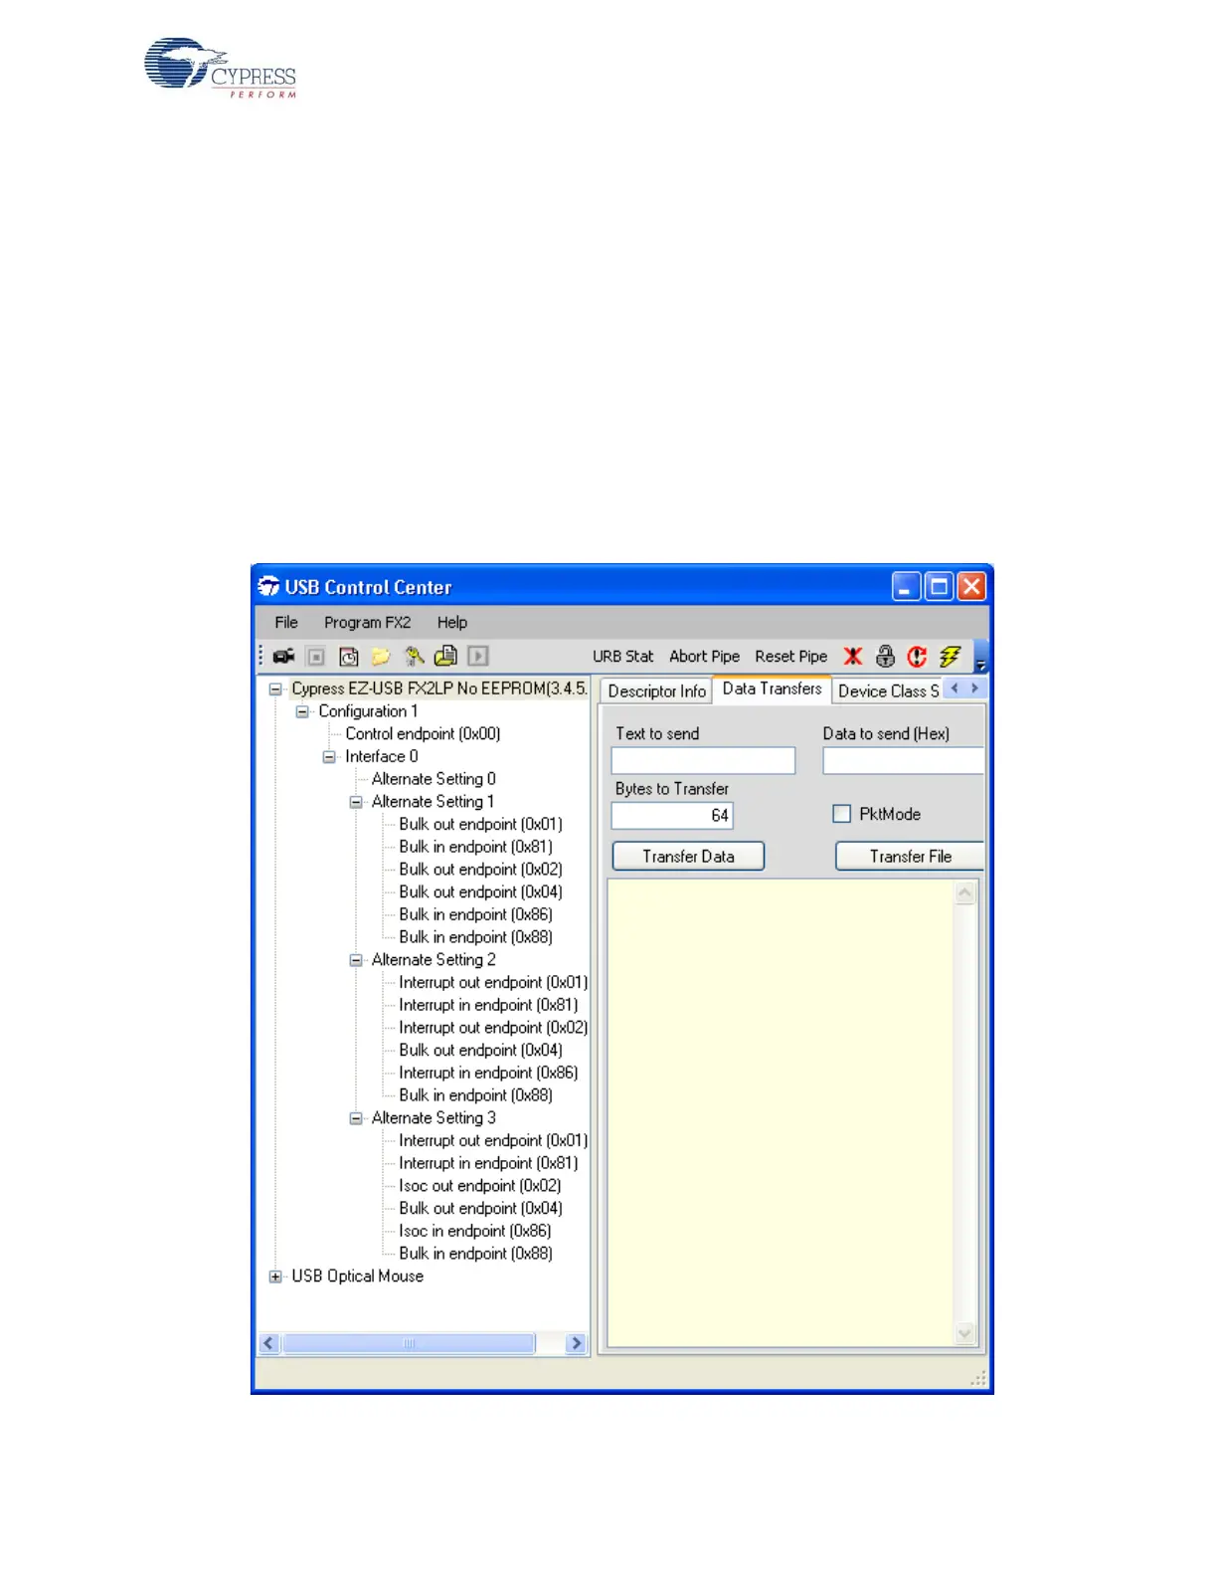The height and width of the screenshot is (1576, 1217).
Task: Collapse the Alternate Setting 1 node
Action: [356, 802]
